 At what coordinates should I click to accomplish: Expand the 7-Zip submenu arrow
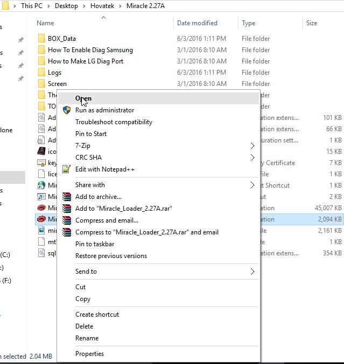coord(252,146)
